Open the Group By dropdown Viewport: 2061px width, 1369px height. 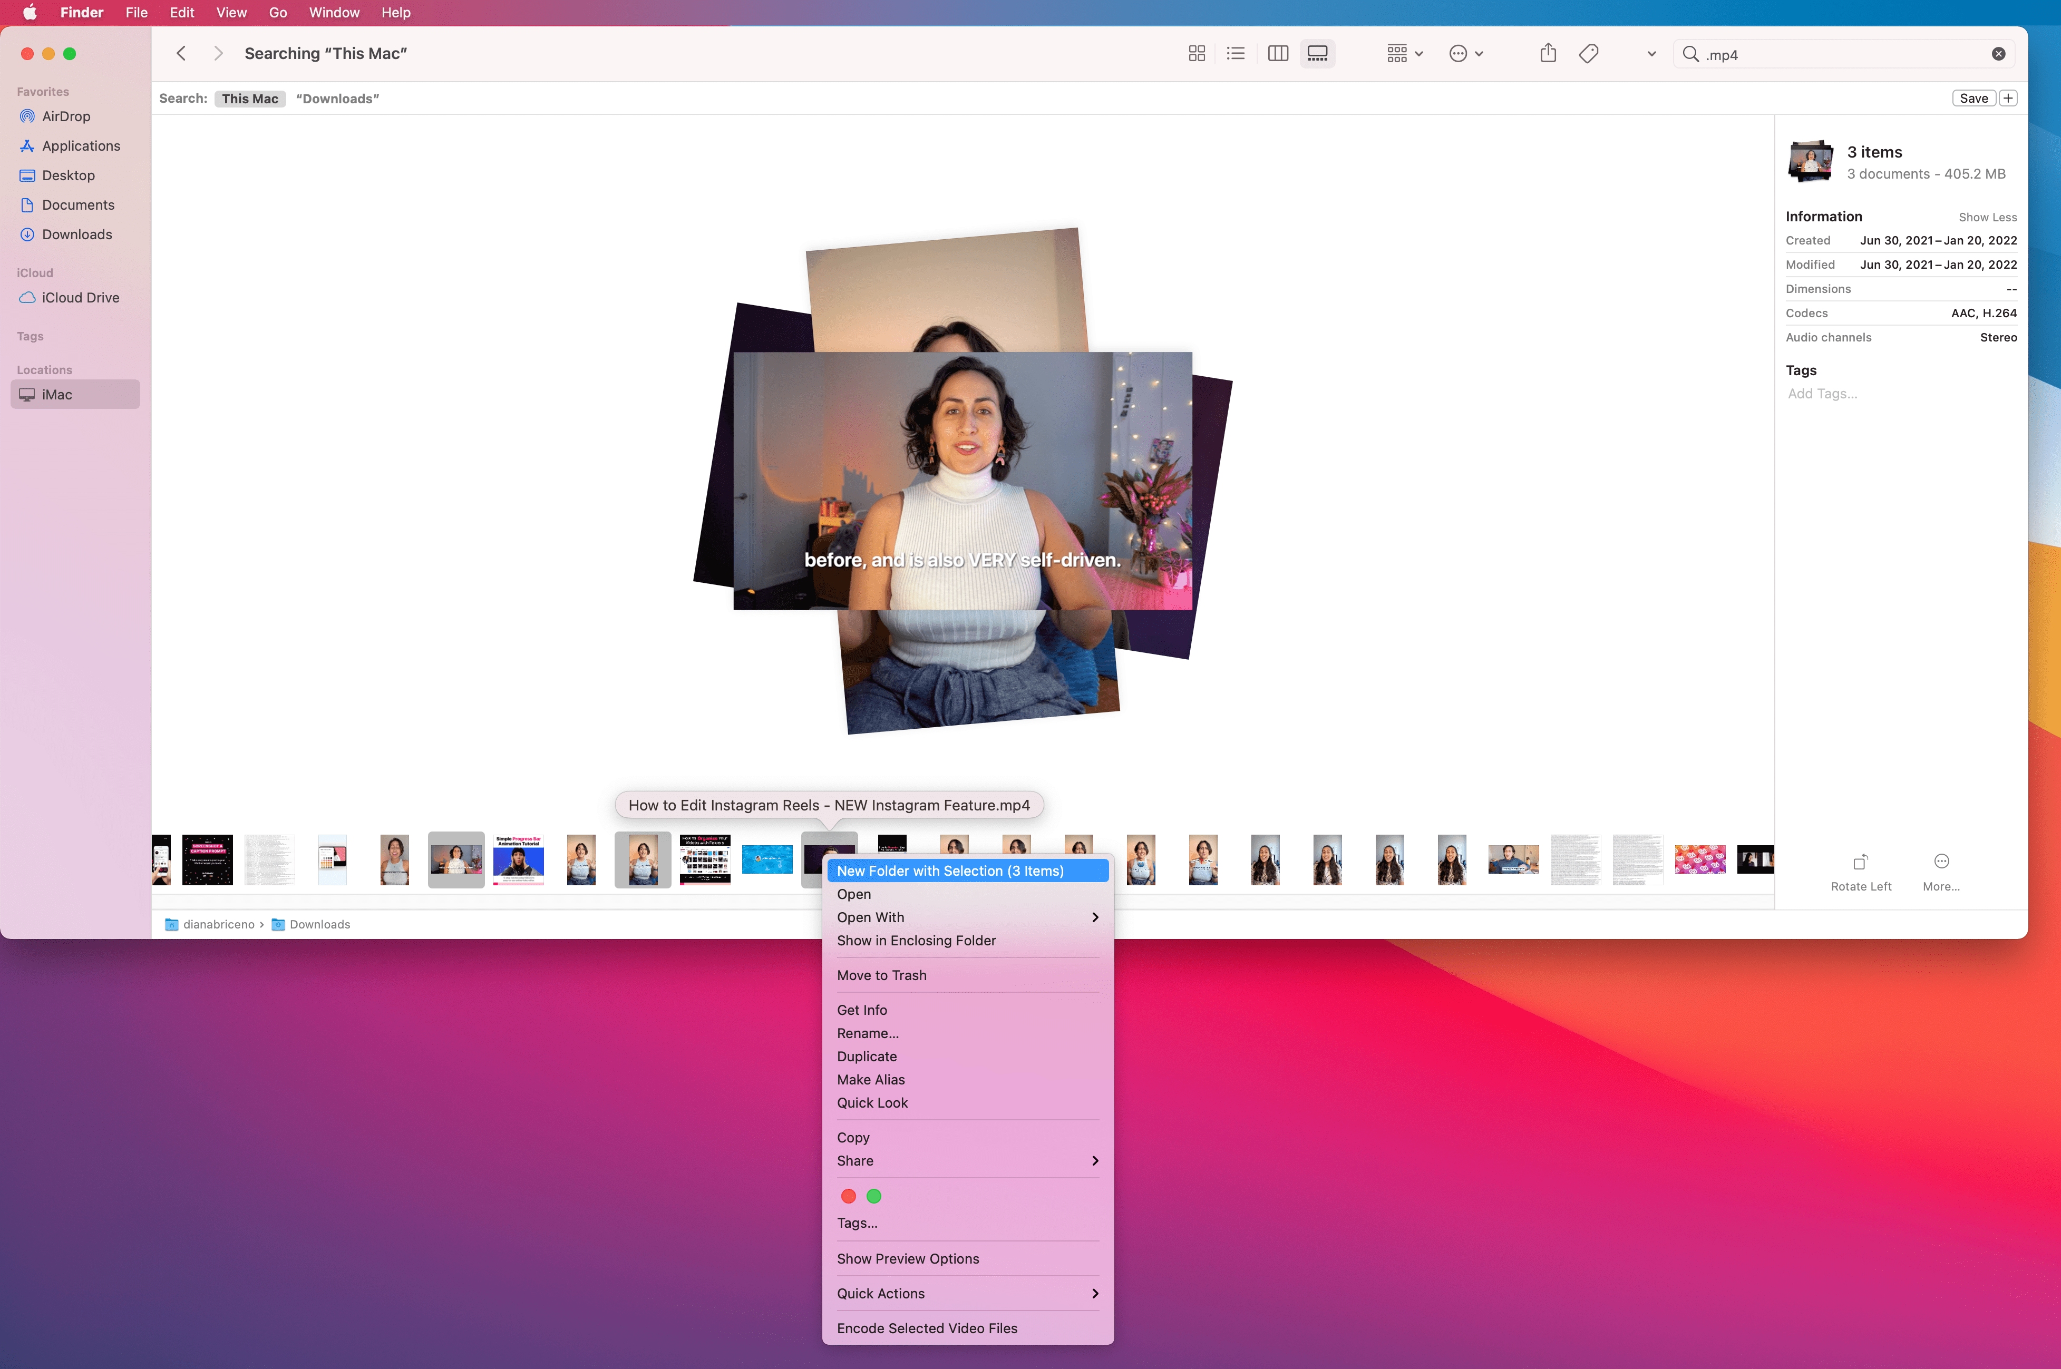click(x=1405, y=54)
